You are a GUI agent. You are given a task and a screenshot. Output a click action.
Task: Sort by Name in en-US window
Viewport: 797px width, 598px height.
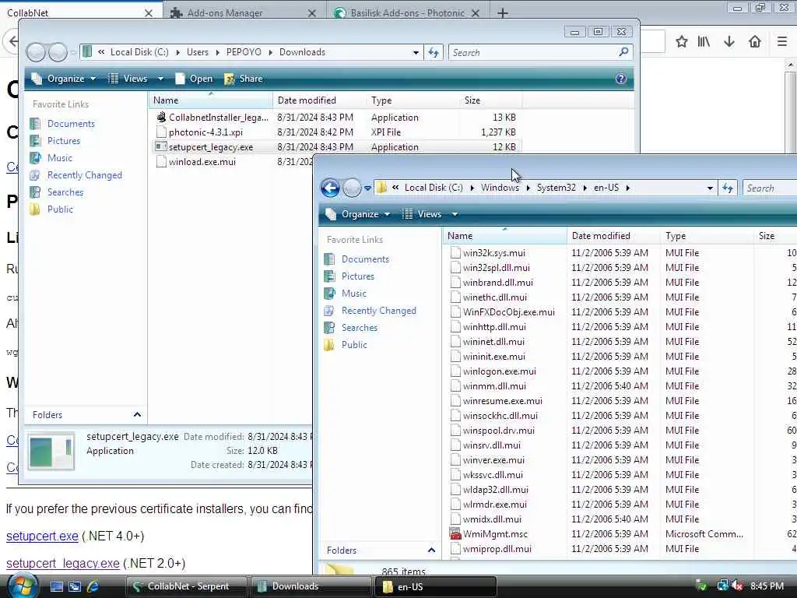tap(505, 236)
